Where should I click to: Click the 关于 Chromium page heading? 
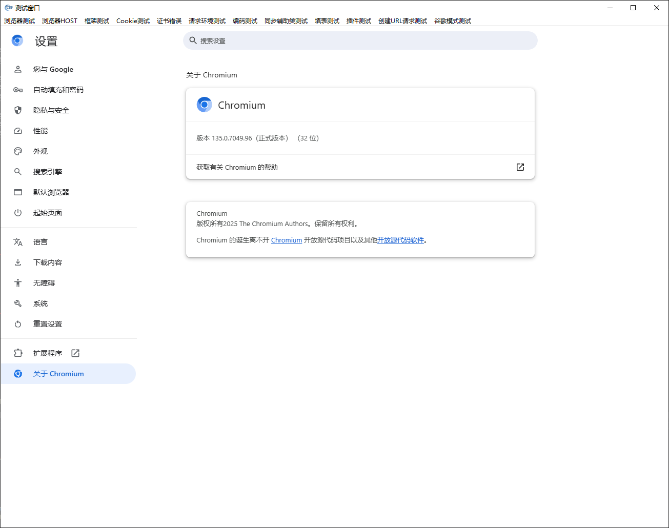212,75
